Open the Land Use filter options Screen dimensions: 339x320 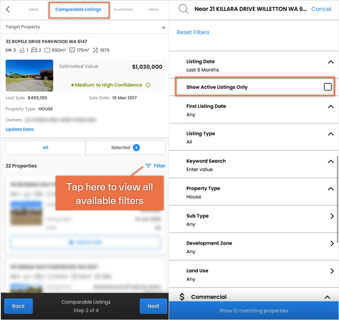pyautogui.click(x=332, y=271)
